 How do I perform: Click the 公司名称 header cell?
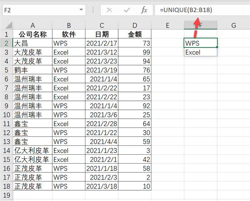32,34
